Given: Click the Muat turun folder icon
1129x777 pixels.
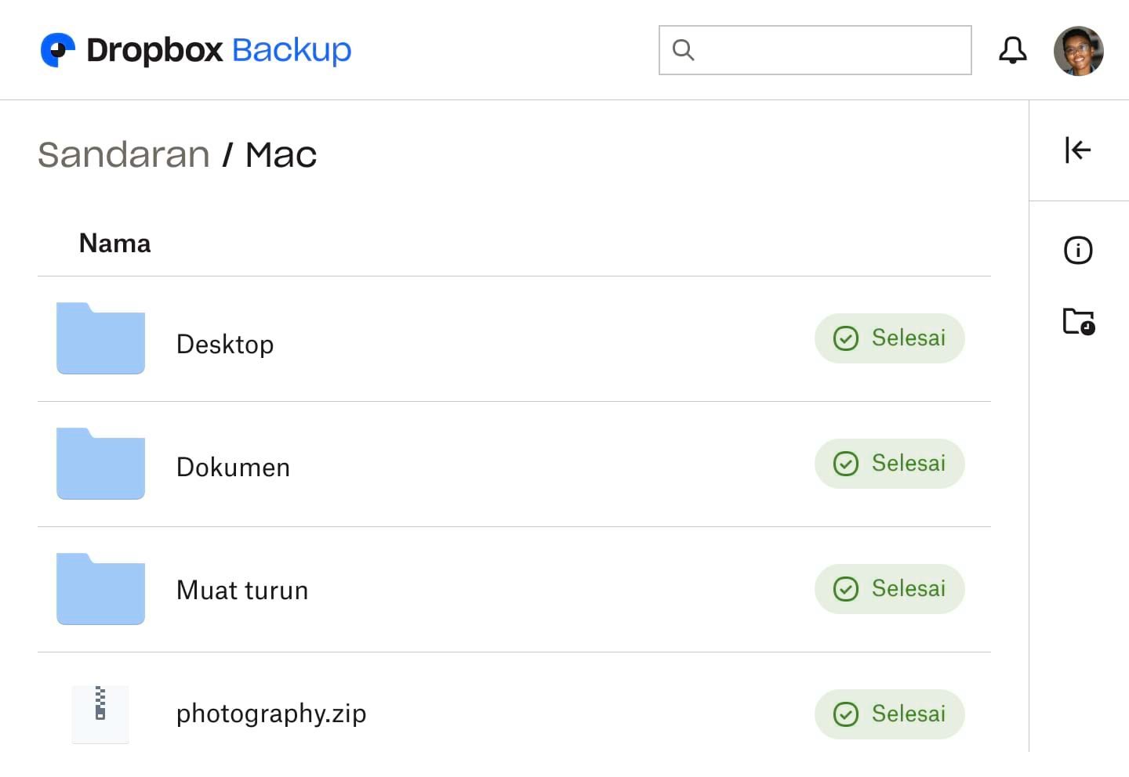Looking at the screenshot, I should coord(100,589).
